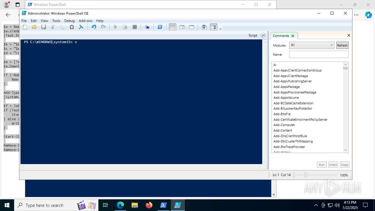The height and width of the screenshot is (211, 375).
Task: Open Firefox from taskbar
Action: click(149, 205)
